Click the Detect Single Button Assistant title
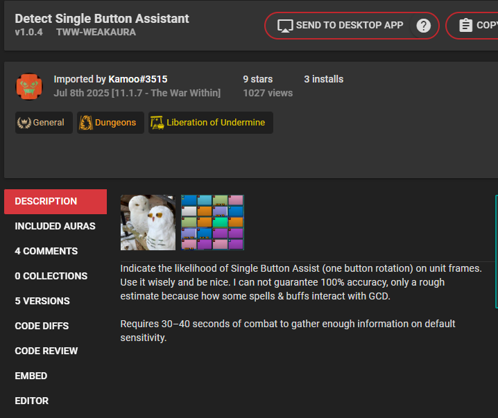Screen dimensions: 498x418 pos(102,19)
